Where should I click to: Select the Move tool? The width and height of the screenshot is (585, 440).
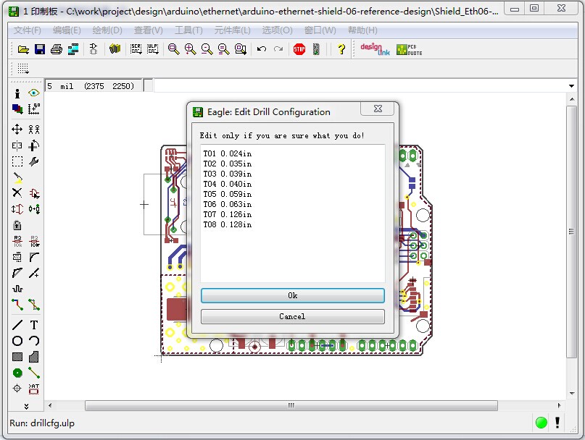tap(16, 129)
